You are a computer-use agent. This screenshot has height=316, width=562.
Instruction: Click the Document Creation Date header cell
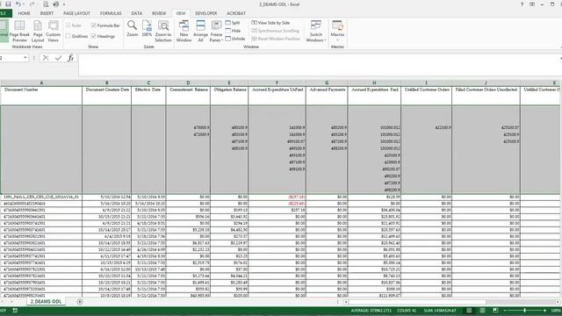(107, 96)
